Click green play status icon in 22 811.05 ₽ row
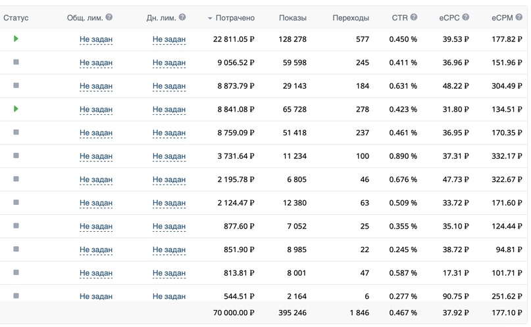 16,39
